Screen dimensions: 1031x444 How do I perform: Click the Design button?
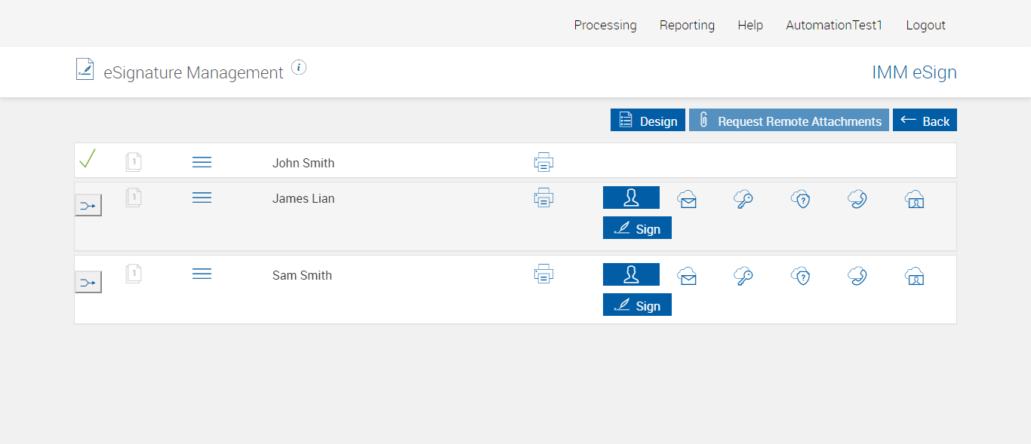tap(648, 121)
